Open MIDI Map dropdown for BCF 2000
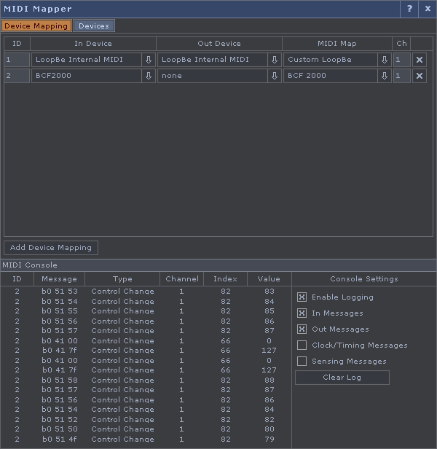Image resolution: width=437 pixels, height=449 pixels. (x=385, y=76)
